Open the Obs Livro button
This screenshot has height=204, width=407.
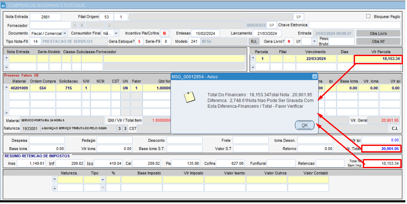click(x=378, y=33)
